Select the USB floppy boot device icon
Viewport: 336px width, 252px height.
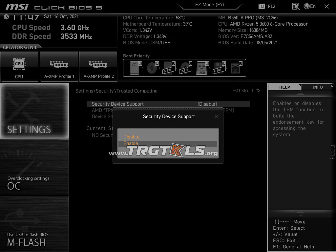pyautogui.click(x=218, y=68)
